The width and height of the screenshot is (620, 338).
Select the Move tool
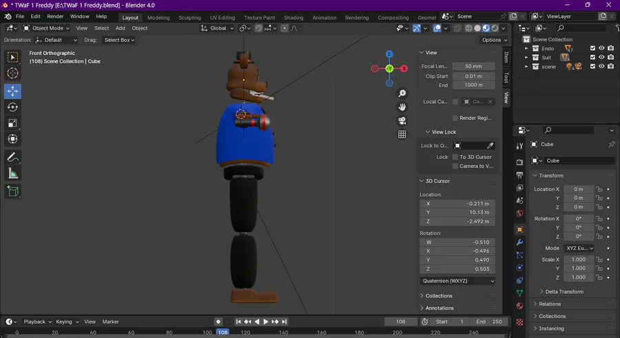point(12,91)
